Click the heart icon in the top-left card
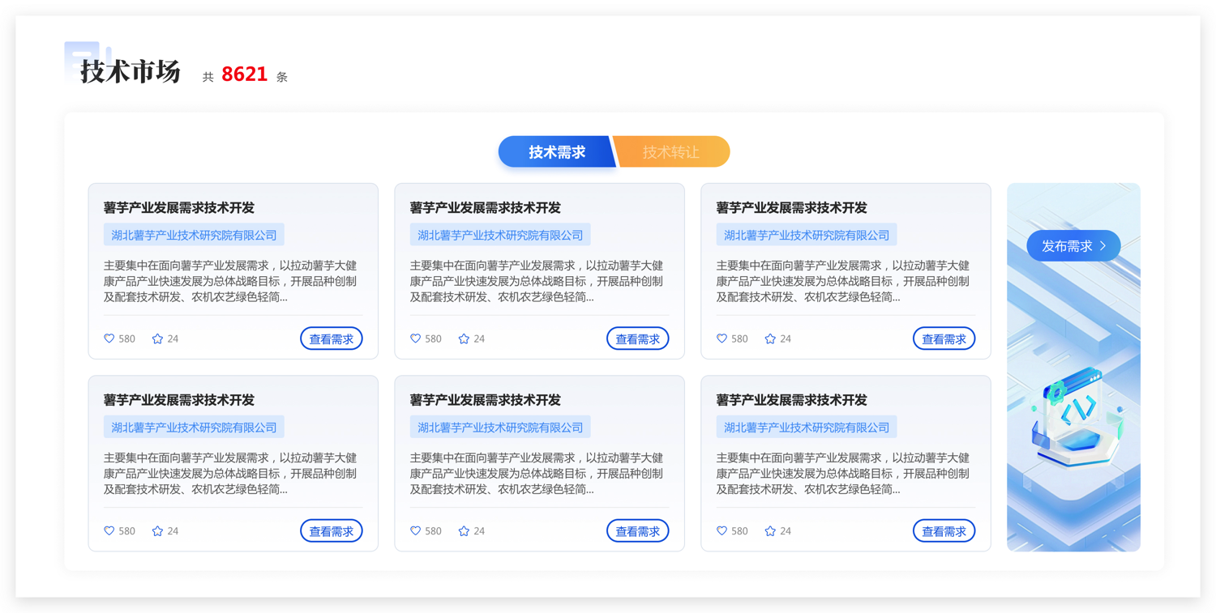Screen dimensions: 1216x613 tap(109, 338)
